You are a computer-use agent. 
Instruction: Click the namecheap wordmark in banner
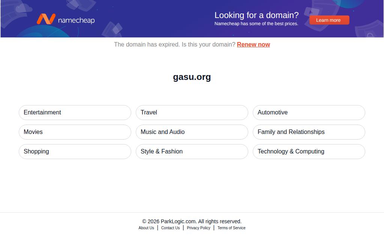76,20
